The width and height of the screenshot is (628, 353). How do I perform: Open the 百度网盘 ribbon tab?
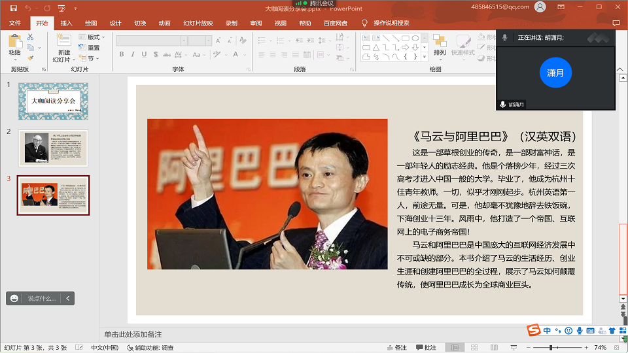(335, 24)
